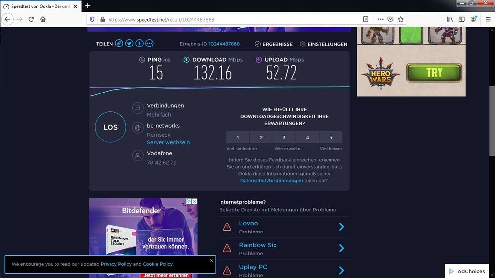The height and width of the screenshot is (278, 495).
Task: Open Einstellungen settings
Action: click(x=323, y=44)
